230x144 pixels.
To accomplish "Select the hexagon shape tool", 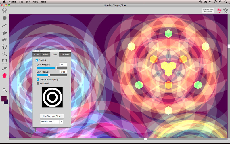I will click(x=5, y=18).
